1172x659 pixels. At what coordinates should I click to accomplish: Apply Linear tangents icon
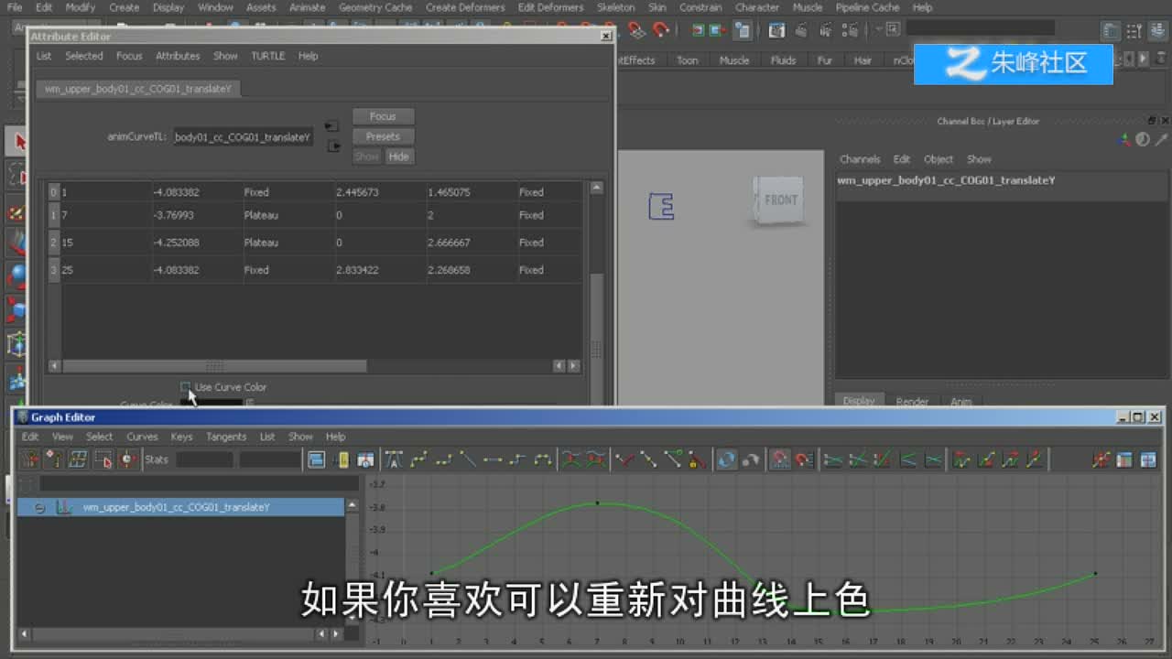(x=468, y=459)
